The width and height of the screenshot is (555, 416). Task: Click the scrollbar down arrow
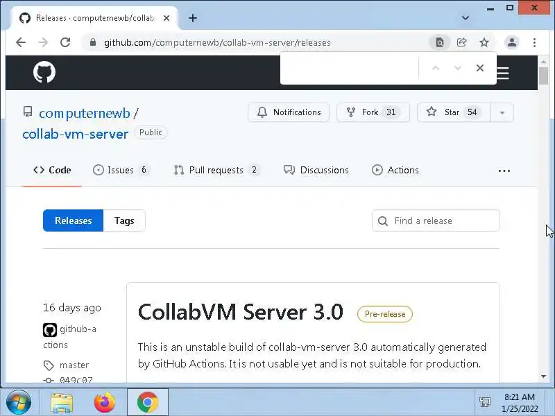click(543, 376)
